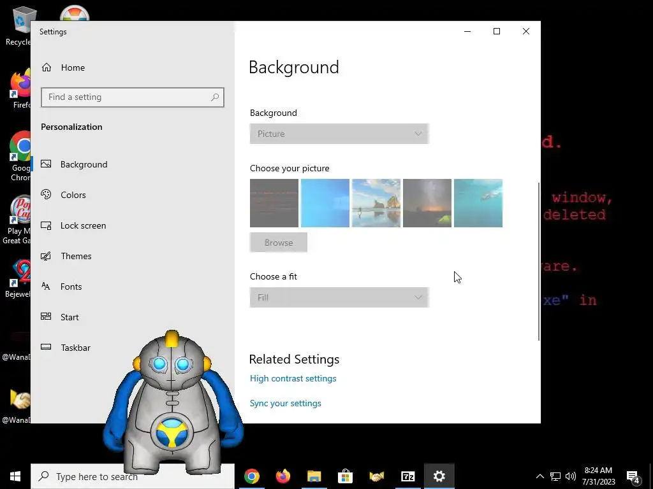The width and height of the screenshot is (653, 489).
Task: Open Sync your settings link
Action: click(x=286, y=403)
